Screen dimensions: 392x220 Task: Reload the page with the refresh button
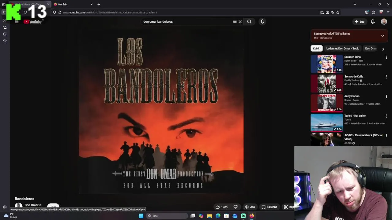[25, 13]
